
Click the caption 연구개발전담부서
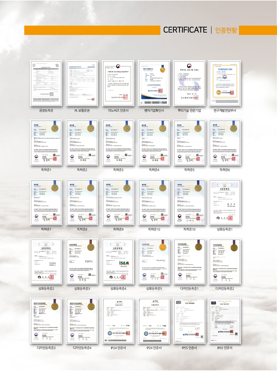click(225, 111)
